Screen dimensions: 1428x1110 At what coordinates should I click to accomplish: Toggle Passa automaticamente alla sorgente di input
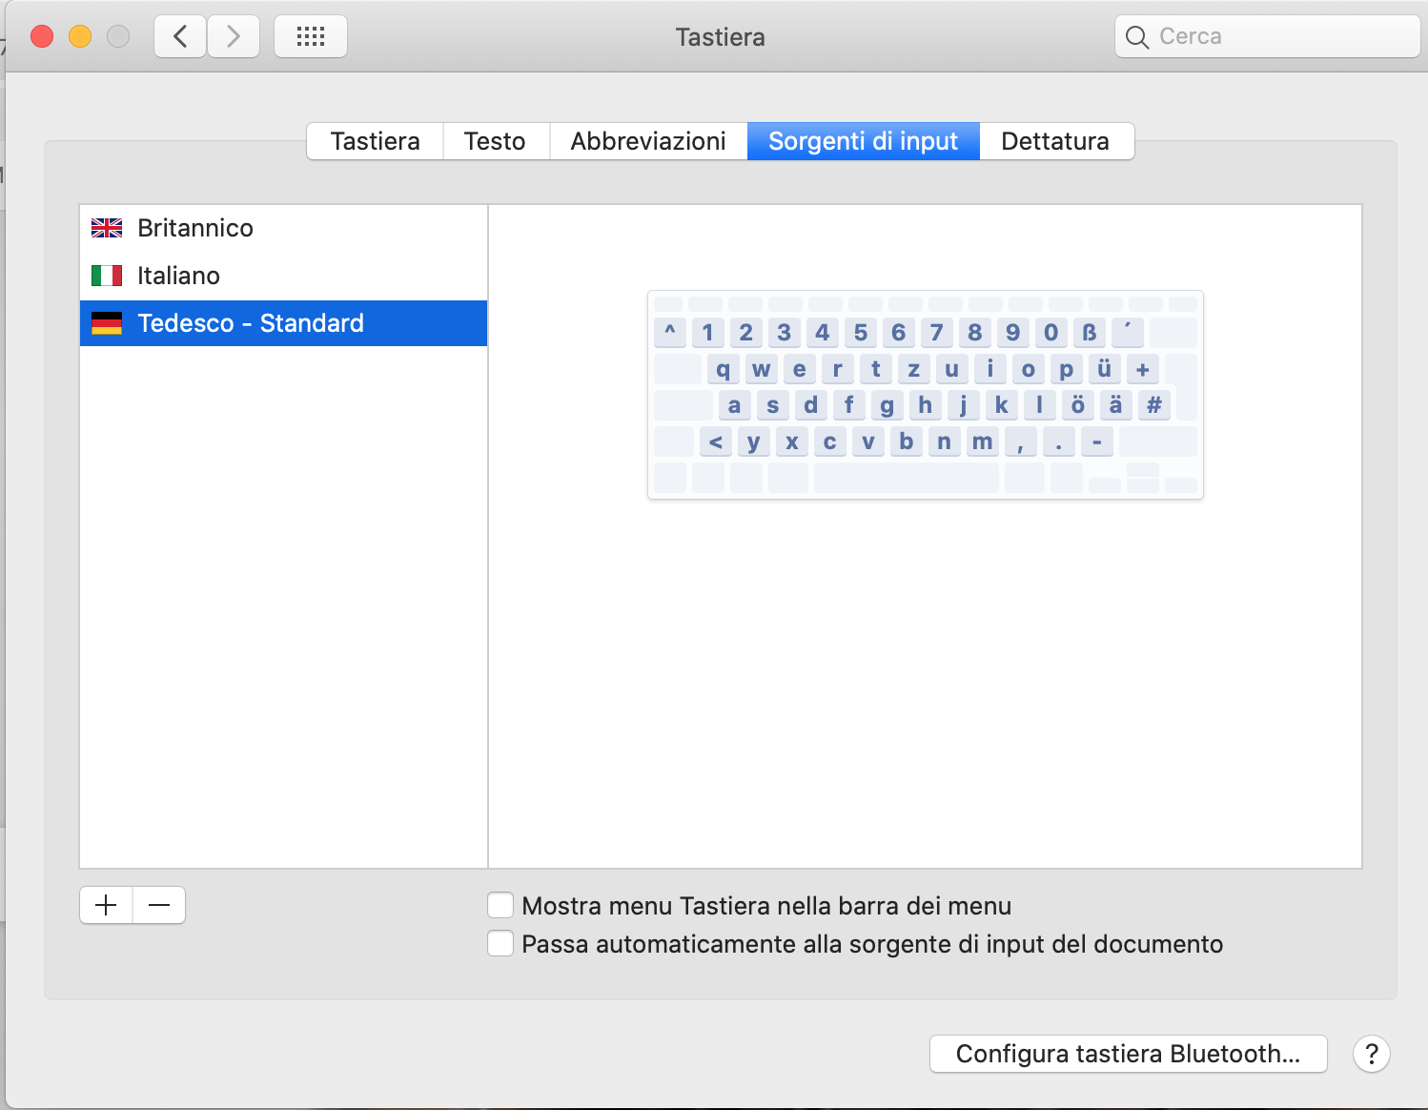pyautogui.click(x=500, y=943)
